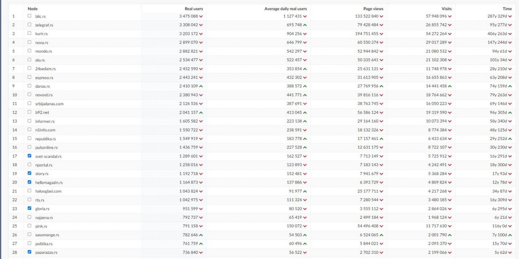Click green arrow beside 761 759
The height and width of the screenshot is (259, 519).
tap(201, 244)
